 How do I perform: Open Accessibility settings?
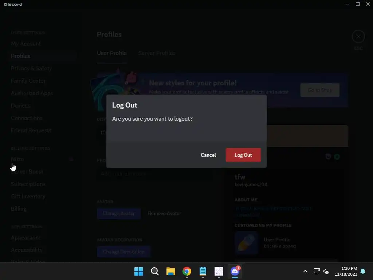tap(26, 250)
